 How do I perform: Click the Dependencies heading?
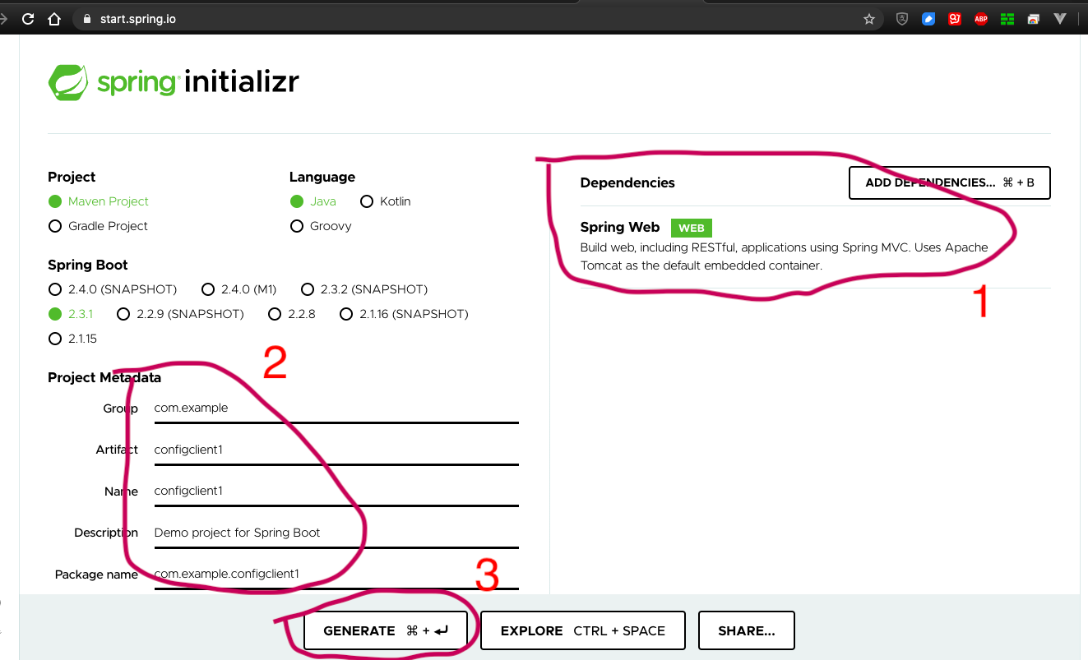pos(627,182)
